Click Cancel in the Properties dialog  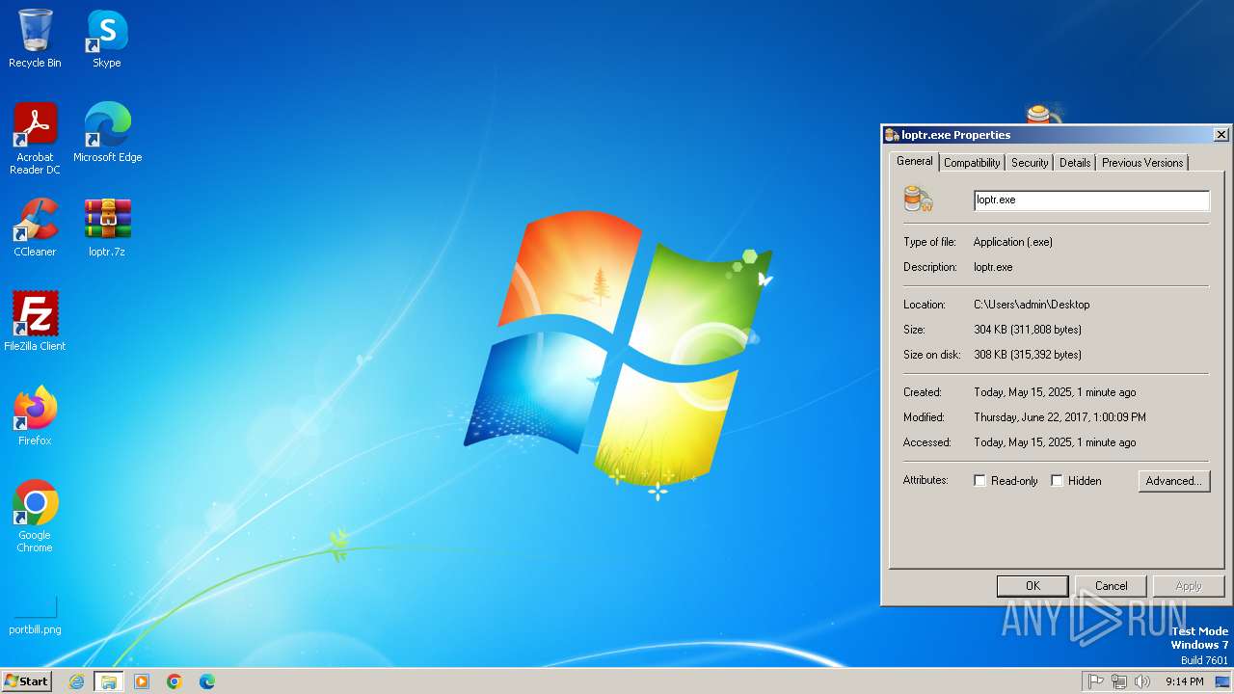[1111, 585]
